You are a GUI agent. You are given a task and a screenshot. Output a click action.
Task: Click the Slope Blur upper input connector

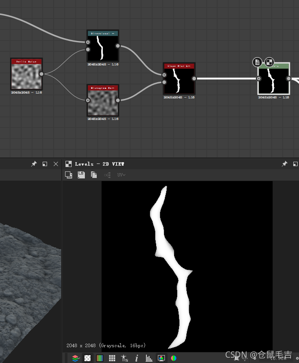pyautogui.click(x=164, y=75)
